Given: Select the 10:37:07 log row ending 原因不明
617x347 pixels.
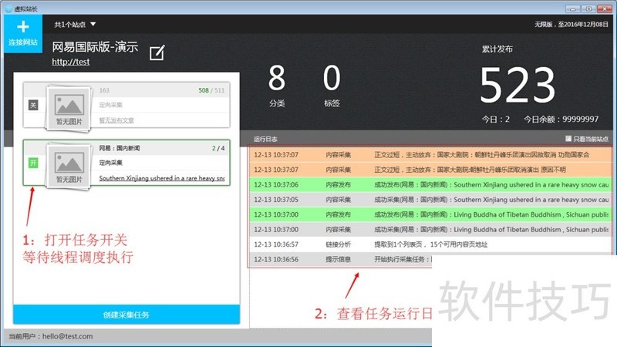Looking at the screenshot, I should coord(430,170).
